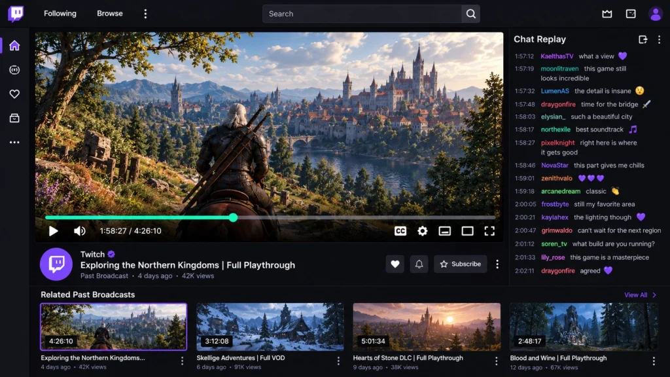Screen dimensions: 670x377
Task: Click username LumenAS in chat
Action: (555, 91)
